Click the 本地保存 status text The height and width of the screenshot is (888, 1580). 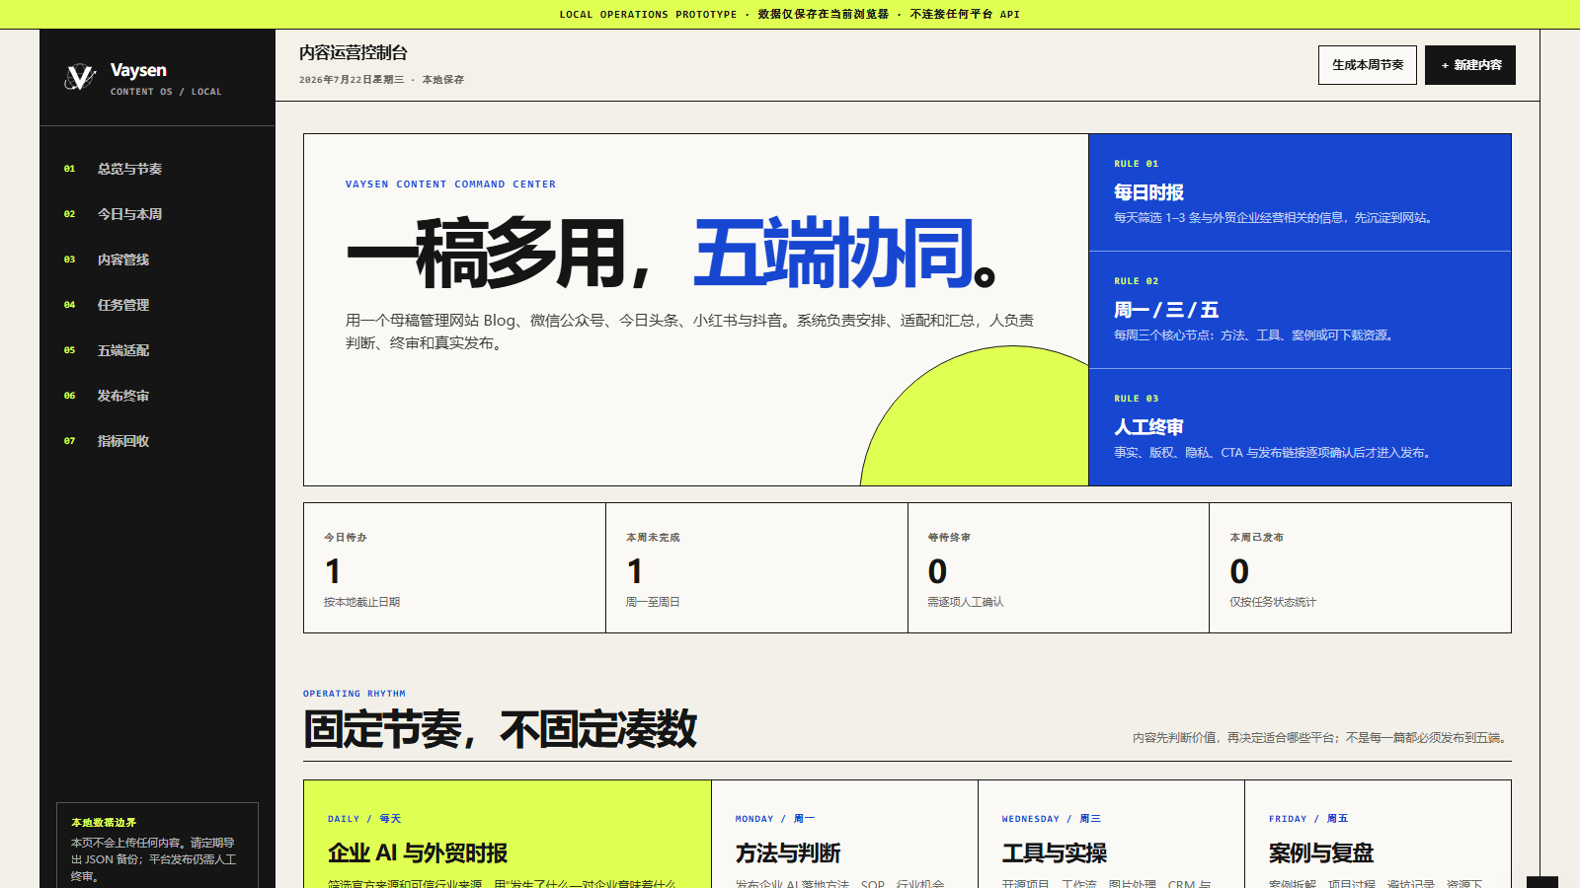pos(443,80)
